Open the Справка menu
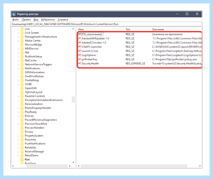 (x=63, y=20)
